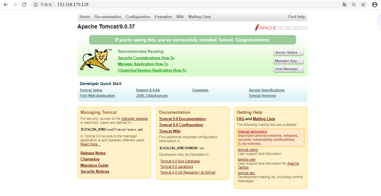381x196 pixels.
Task: Open the Release Notes link
Action: 93,153
